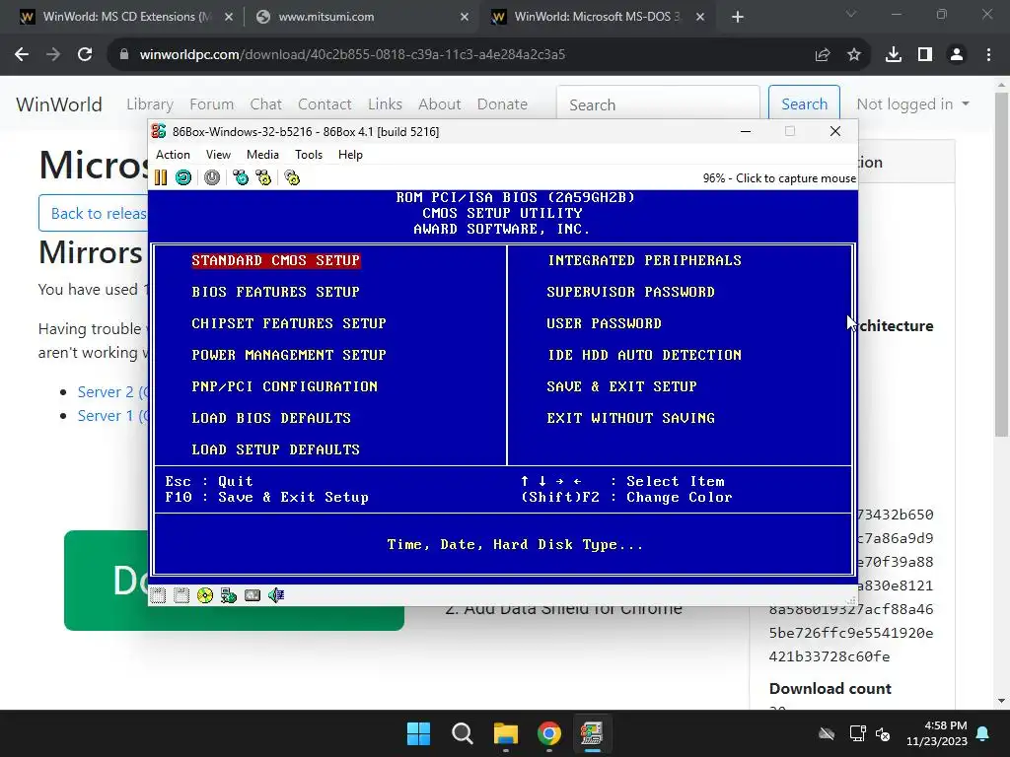Screen dimensions: 1010x757
Task: Click the network status icon in 86Box
Action: (229, 595)
